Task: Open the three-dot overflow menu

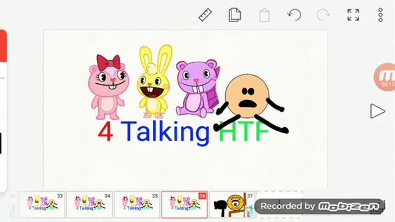Action: (x=380, y=15)
